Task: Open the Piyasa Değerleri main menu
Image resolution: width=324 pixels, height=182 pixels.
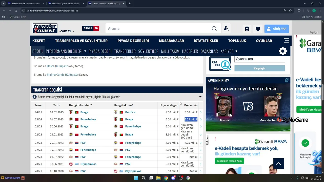Action: 133,41
